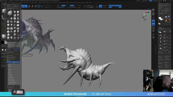Click the XYZ axis gizmo in the viewport corner
This screenshot has width=173, height=97.
148,13
